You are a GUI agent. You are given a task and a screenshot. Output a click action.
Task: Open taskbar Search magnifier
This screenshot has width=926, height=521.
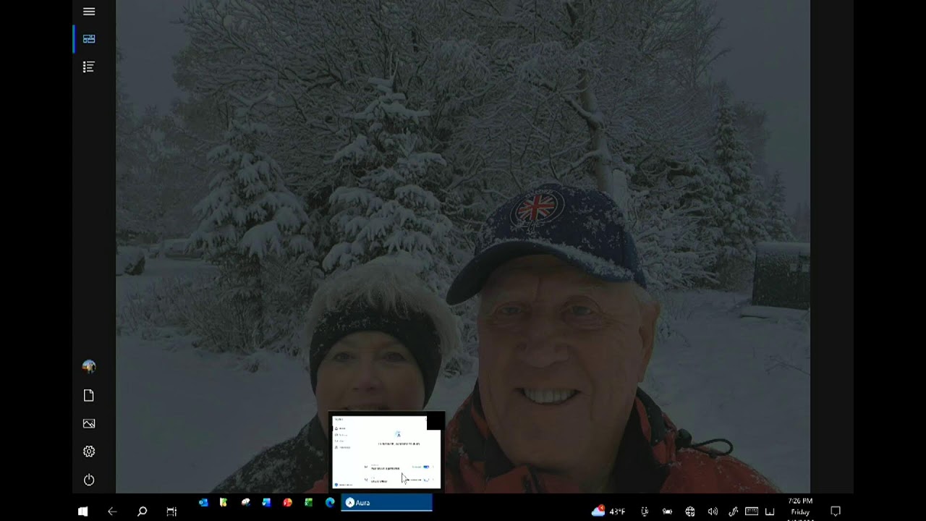tap(143, 512)
